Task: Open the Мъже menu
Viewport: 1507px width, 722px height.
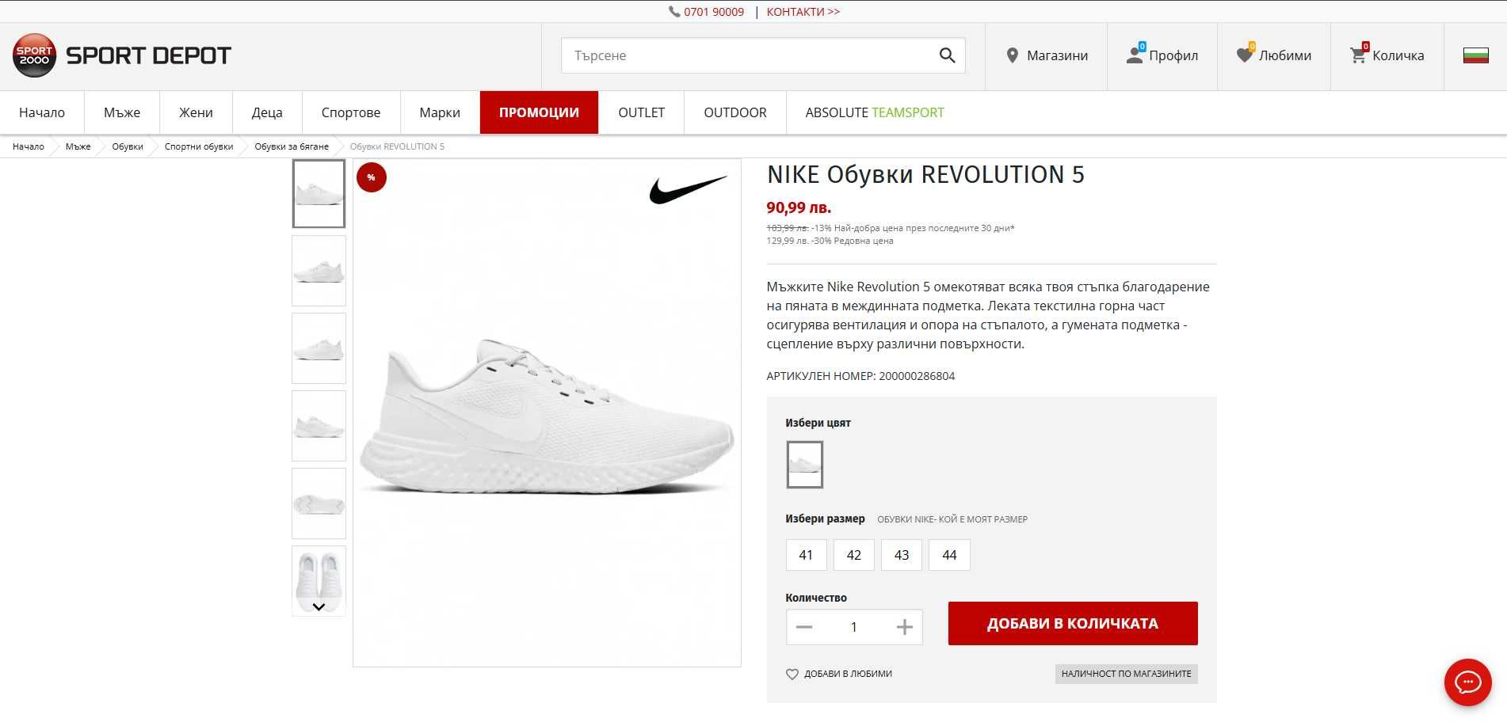Action: [122, 112]
